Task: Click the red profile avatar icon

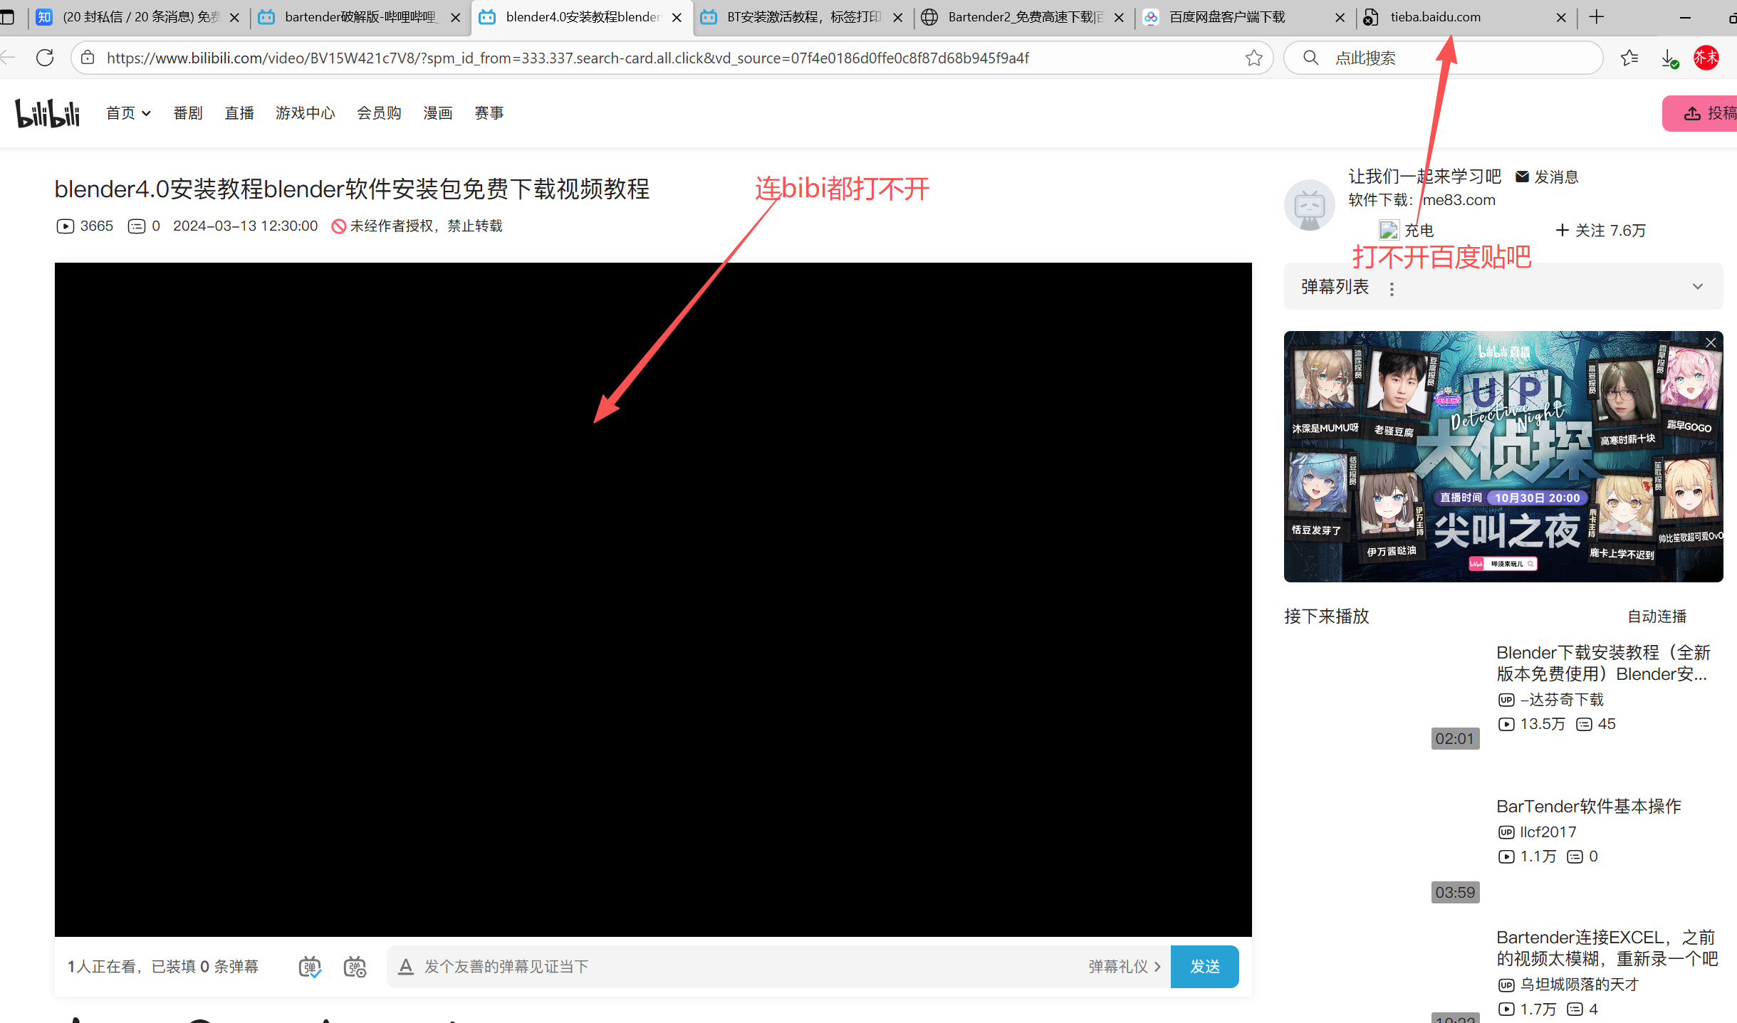Action: point(1706,58)
